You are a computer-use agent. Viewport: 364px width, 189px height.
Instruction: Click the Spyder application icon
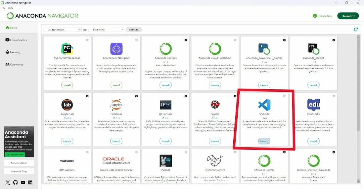(x=215, y=105)
